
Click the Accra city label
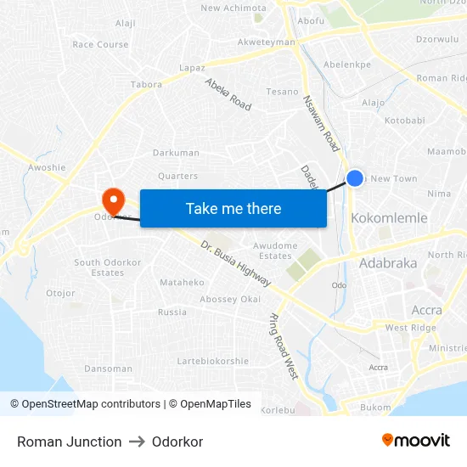point(427,310)
